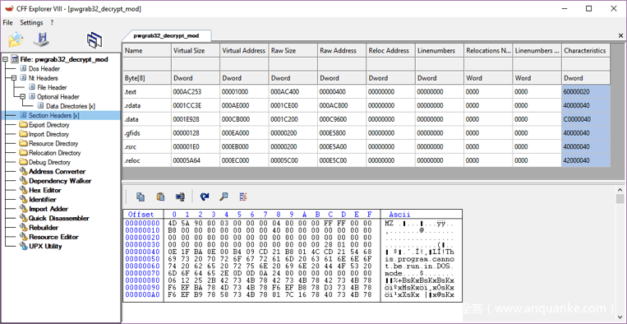This screenshot has width=627, height=324.
Task: Click Virtual Size value 000AC253
Action: (x=196, y=92)
